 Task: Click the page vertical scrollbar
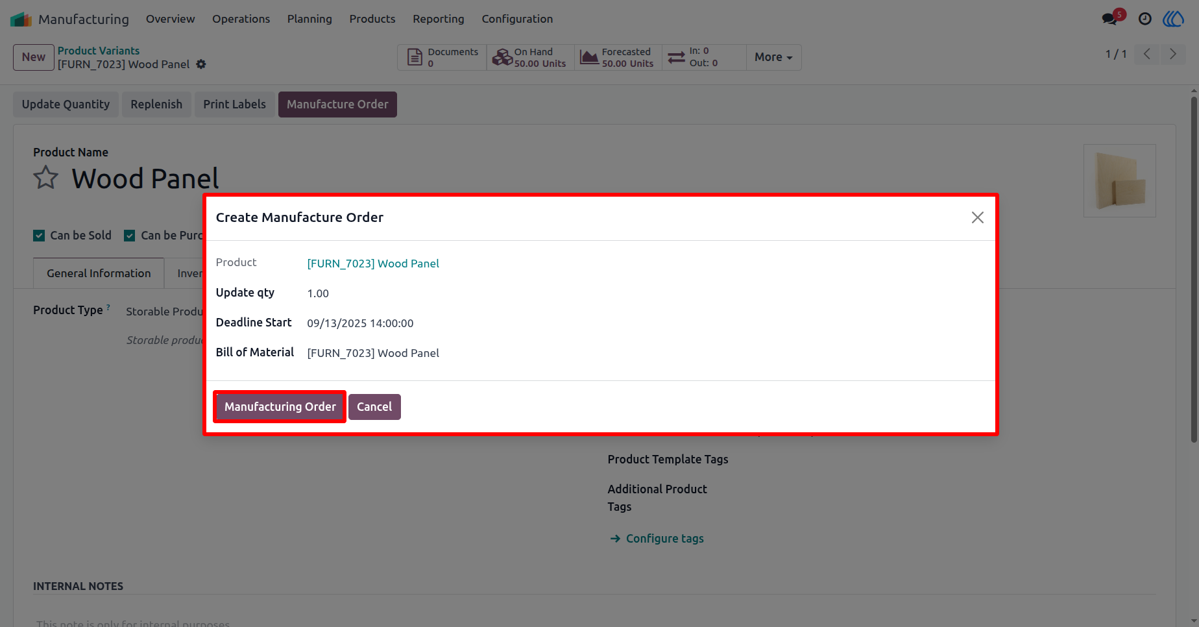click(x=1194, y=269)
